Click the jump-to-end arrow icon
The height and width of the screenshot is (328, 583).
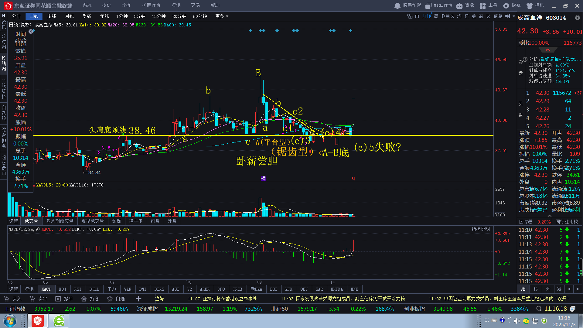(x=507, y=16)
